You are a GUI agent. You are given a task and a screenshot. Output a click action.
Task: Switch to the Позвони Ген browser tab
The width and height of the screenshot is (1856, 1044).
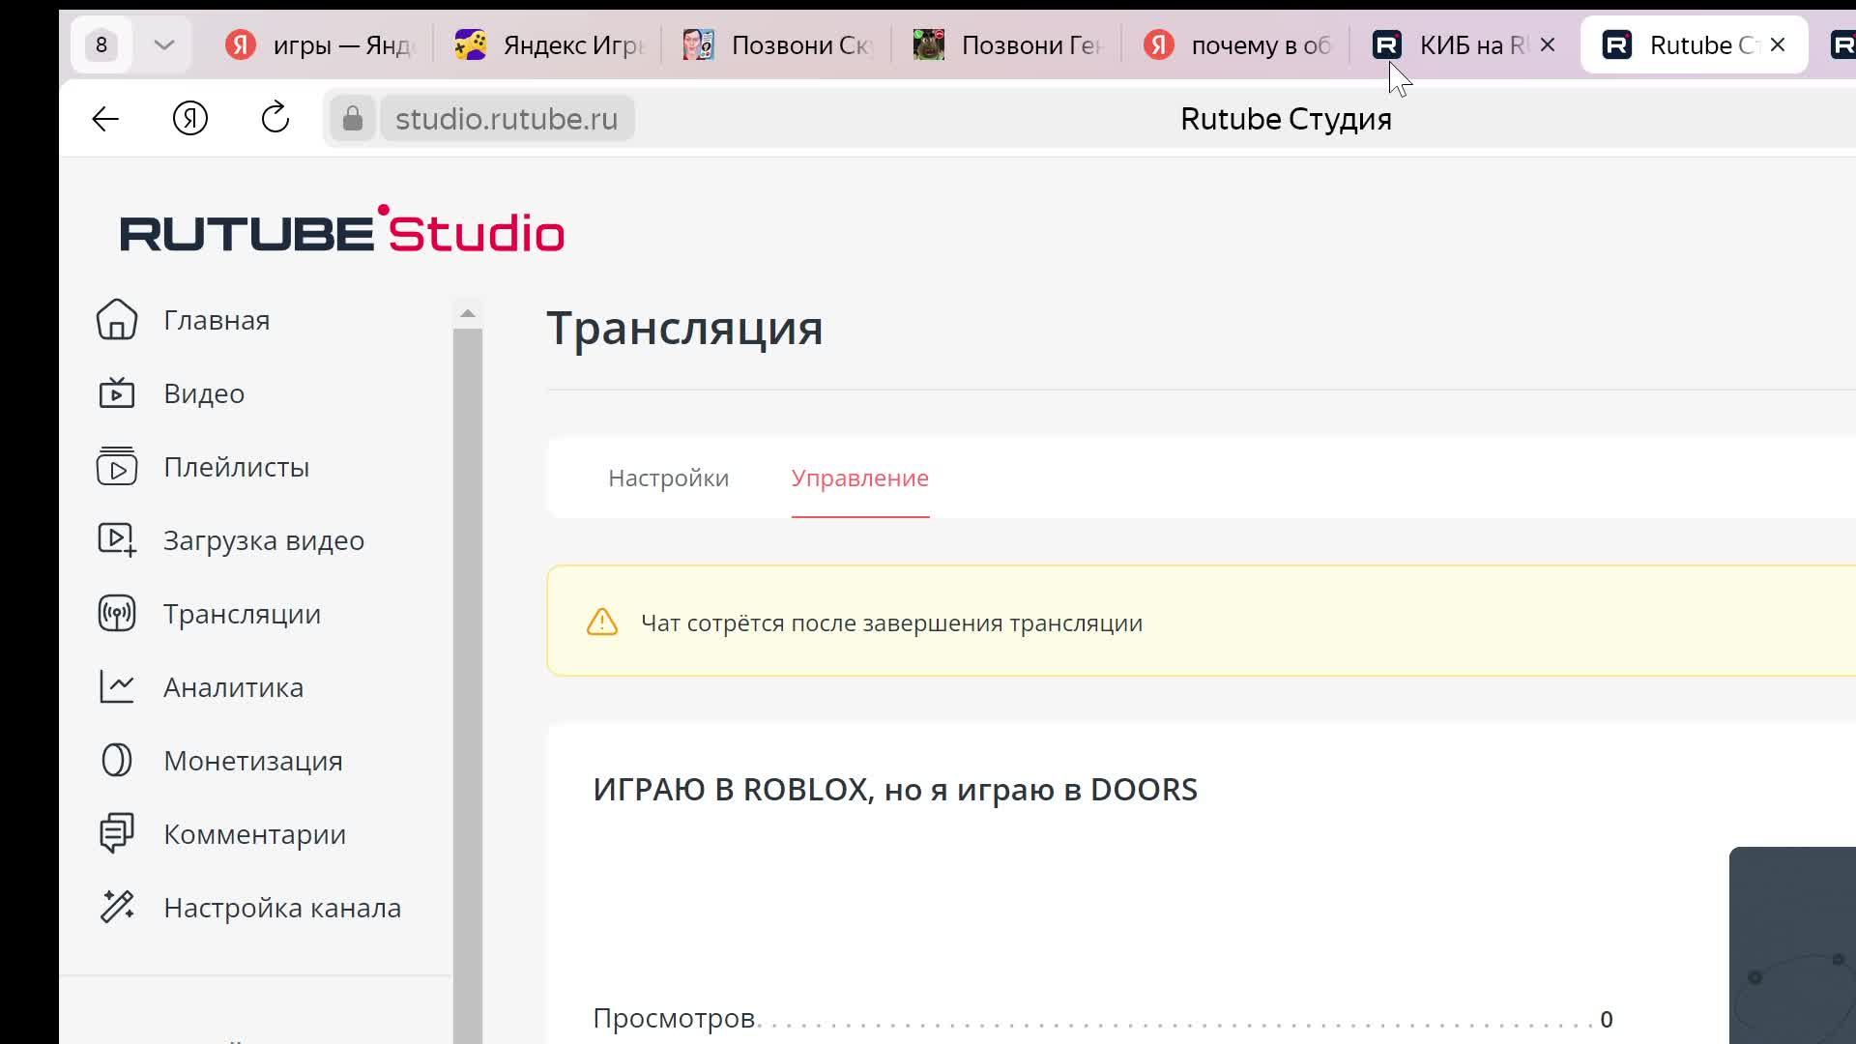click(1008, 44)
